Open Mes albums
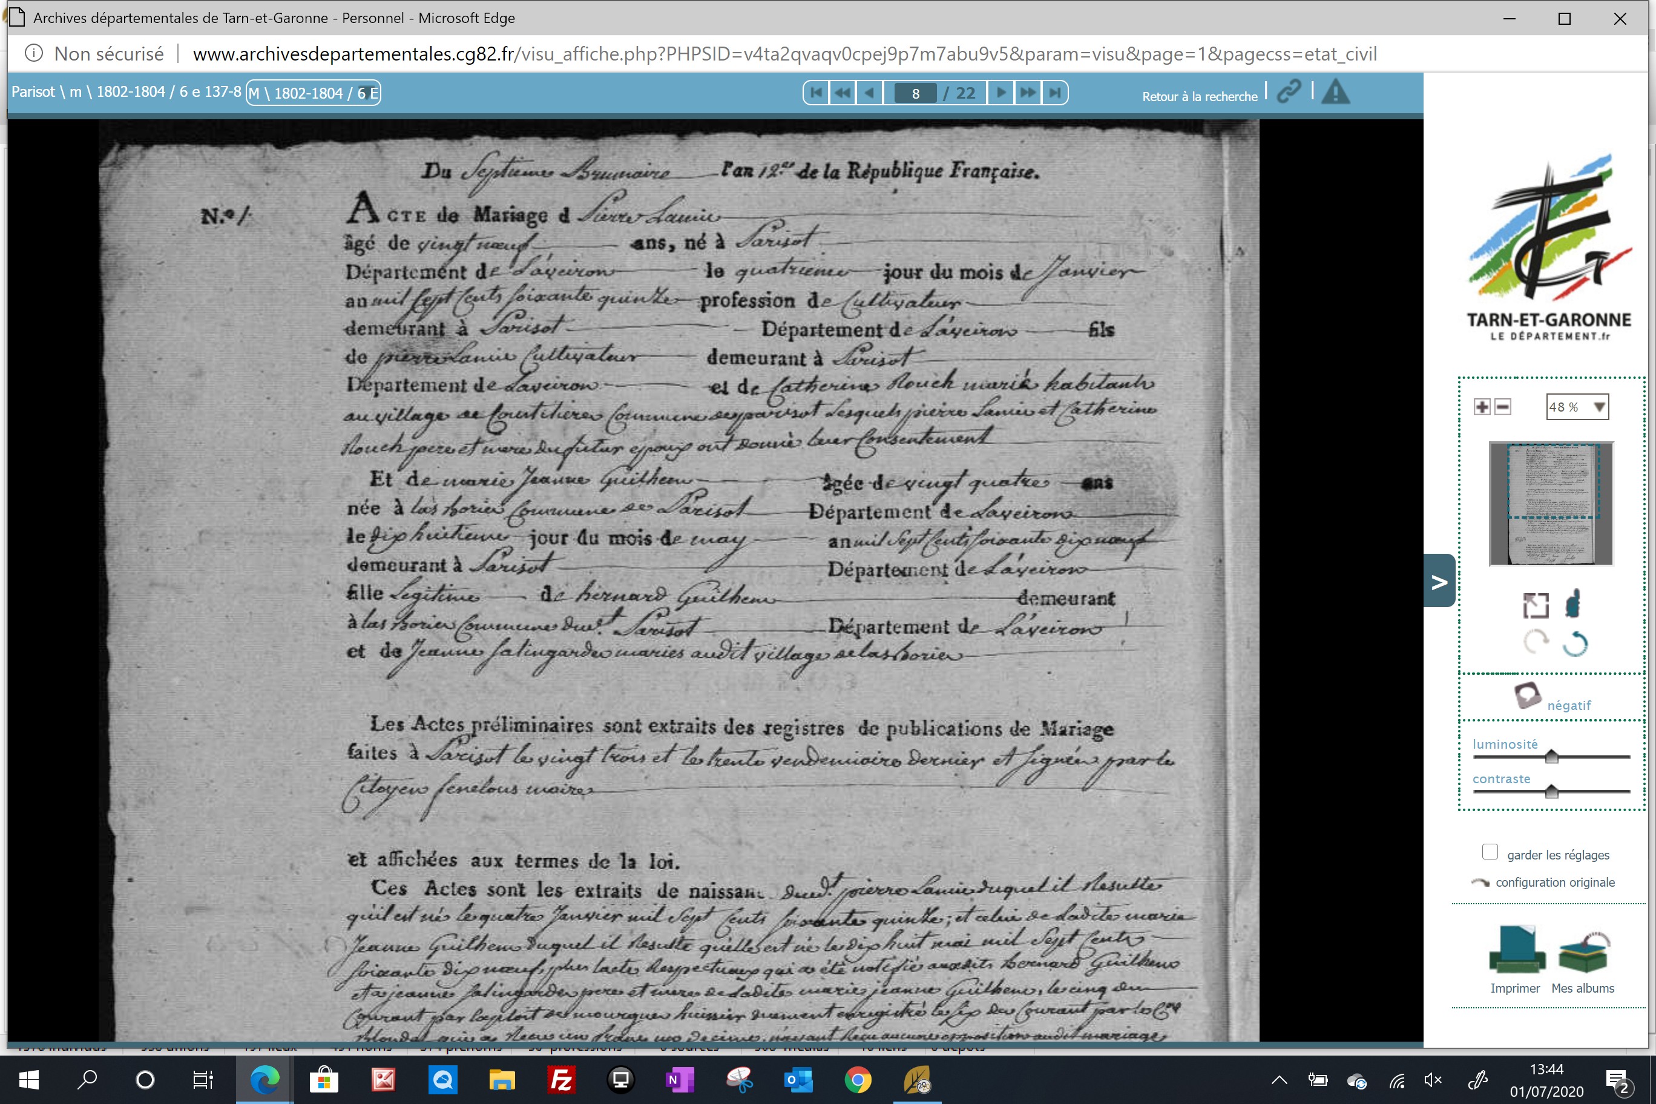The width and height of the screenshot is (1656, 1104). pos(1583,952)
